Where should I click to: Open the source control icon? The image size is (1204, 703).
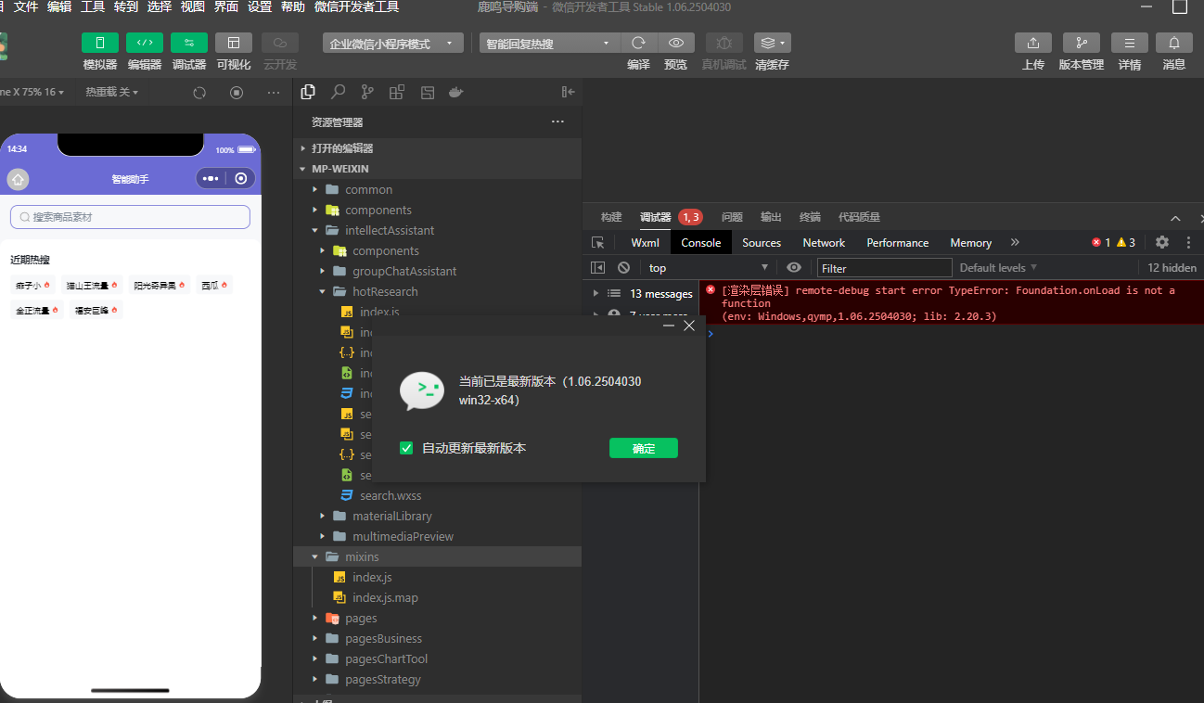coord(368,92)
